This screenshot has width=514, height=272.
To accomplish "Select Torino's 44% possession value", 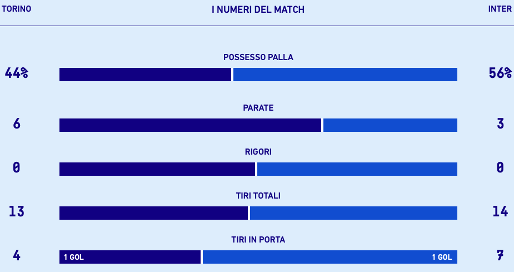I will pos(17,73).
